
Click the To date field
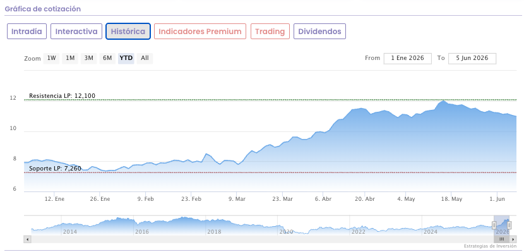click(472, 58)
